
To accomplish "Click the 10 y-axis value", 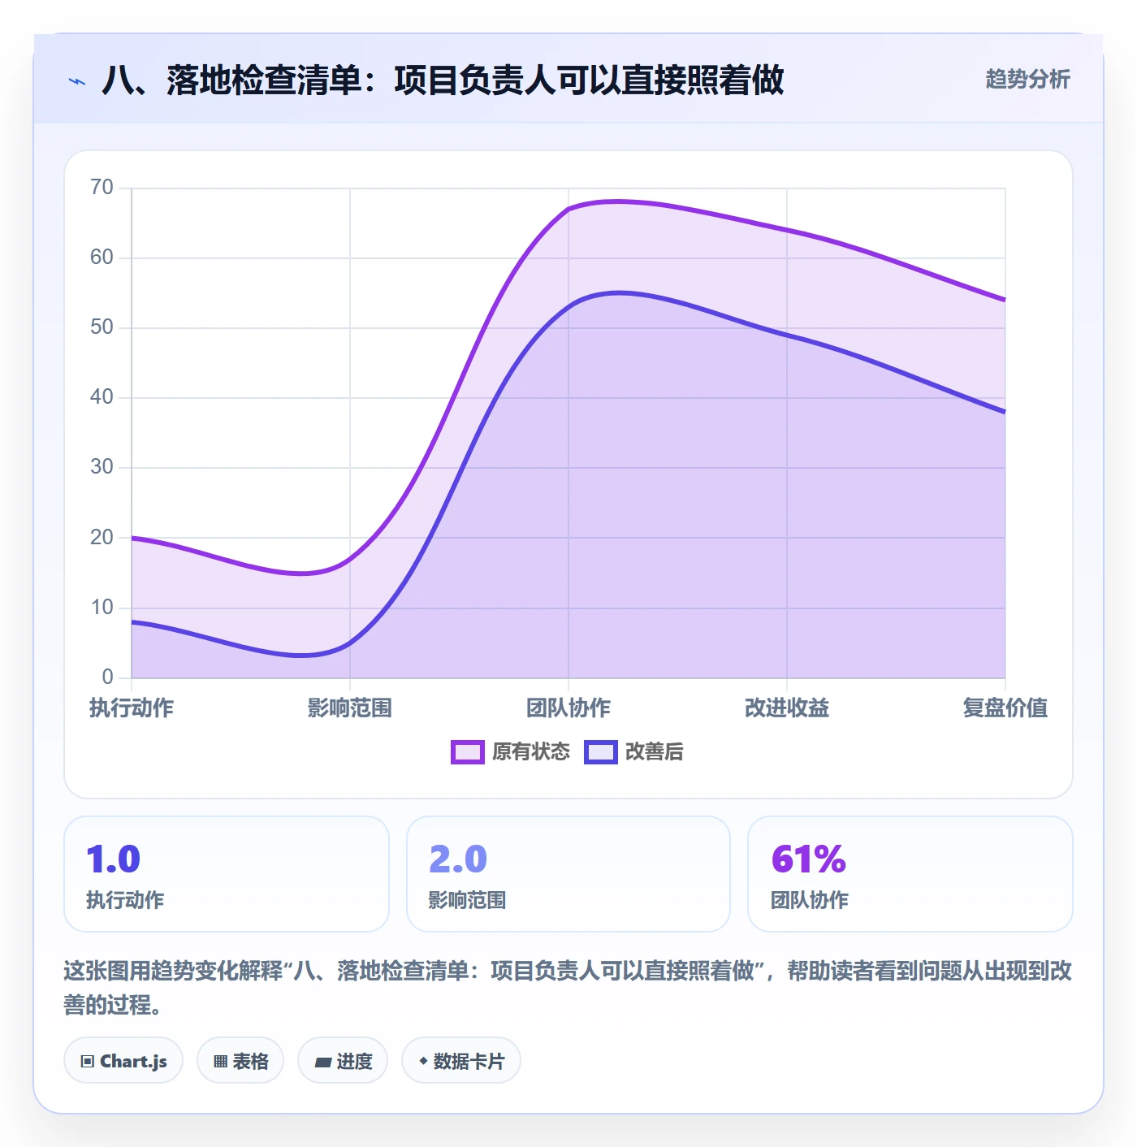I will coord(102,608).
